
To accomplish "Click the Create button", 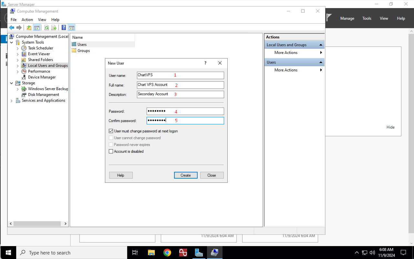I will click(186, 175).
